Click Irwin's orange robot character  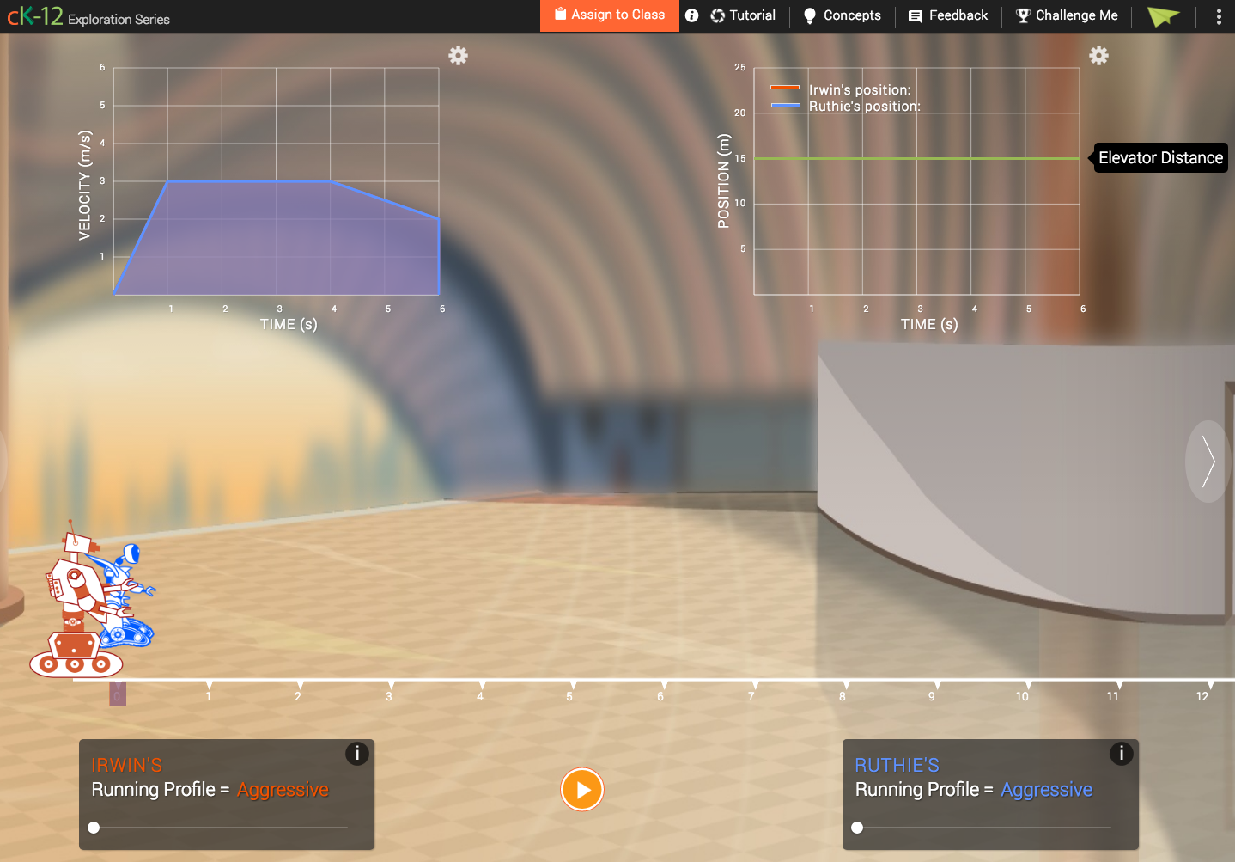(74, 610)
